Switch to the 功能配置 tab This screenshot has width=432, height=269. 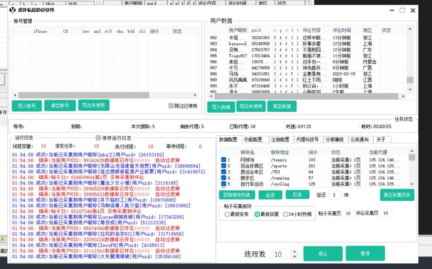click(252, 139)
